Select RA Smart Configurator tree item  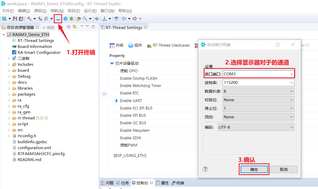coord(36,53)
